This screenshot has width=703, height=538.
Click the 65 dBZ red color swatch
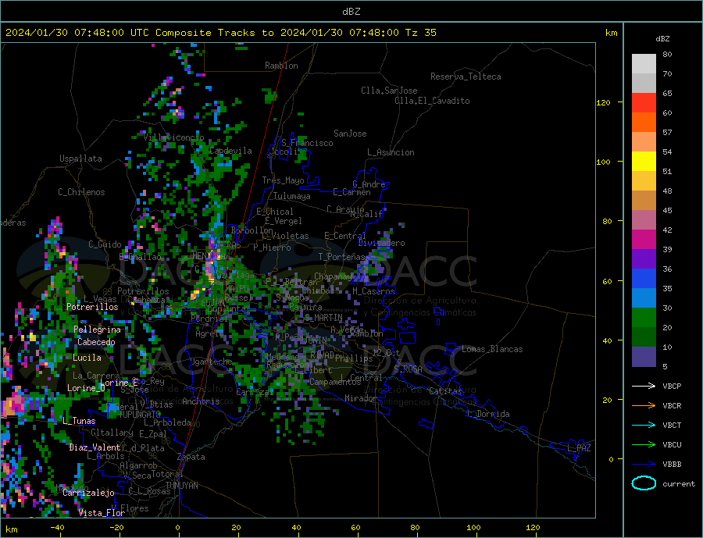click(x=644, y=102)
